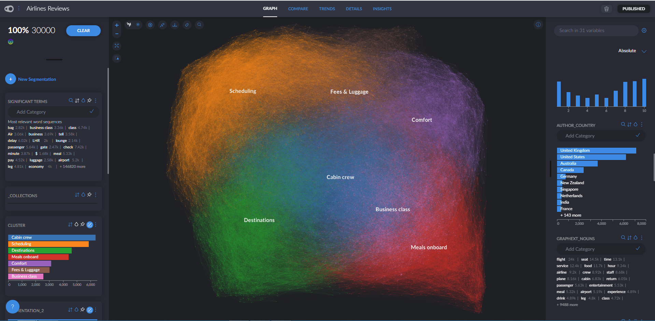Confirm Add Category in Author_Country
The height and width of the screenshot is (321, 655).
638,135
